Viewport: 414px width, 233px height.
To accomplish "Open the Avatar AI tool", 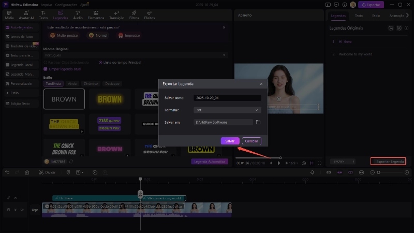I will (26, 14).
